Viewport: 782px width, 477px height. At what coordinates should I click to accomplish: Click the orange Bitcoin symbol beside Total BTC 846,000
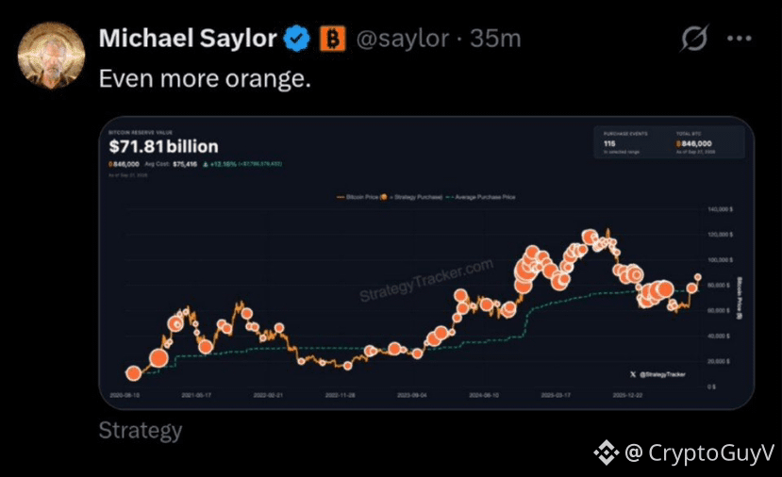point(678,143)
